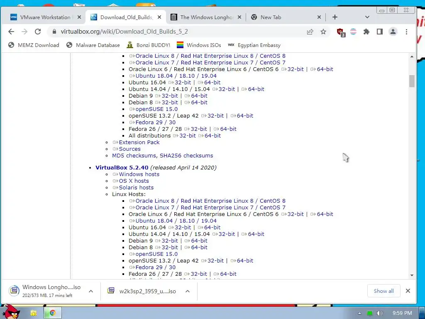425x319 pixels.
Task: Open Windows ISOs bookmark
Action: coord(199,45)
